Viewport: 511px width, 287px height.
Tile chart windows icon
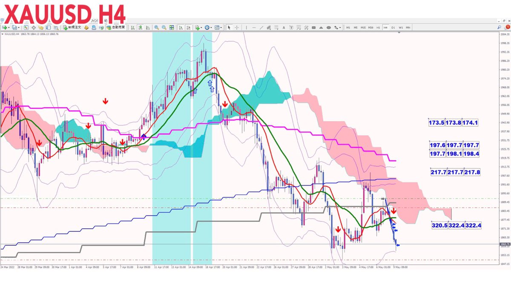coord(171,28)
